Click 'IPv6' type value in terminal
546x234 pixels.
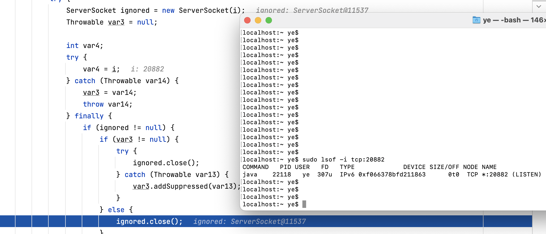pyautogui.click(x=347, y=175)
